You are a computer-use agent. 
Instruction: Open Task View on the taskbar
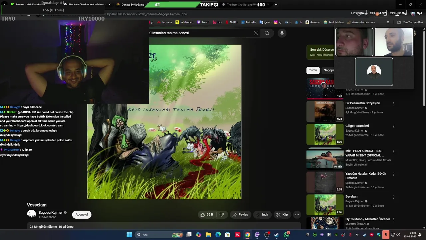coord(189,235)
